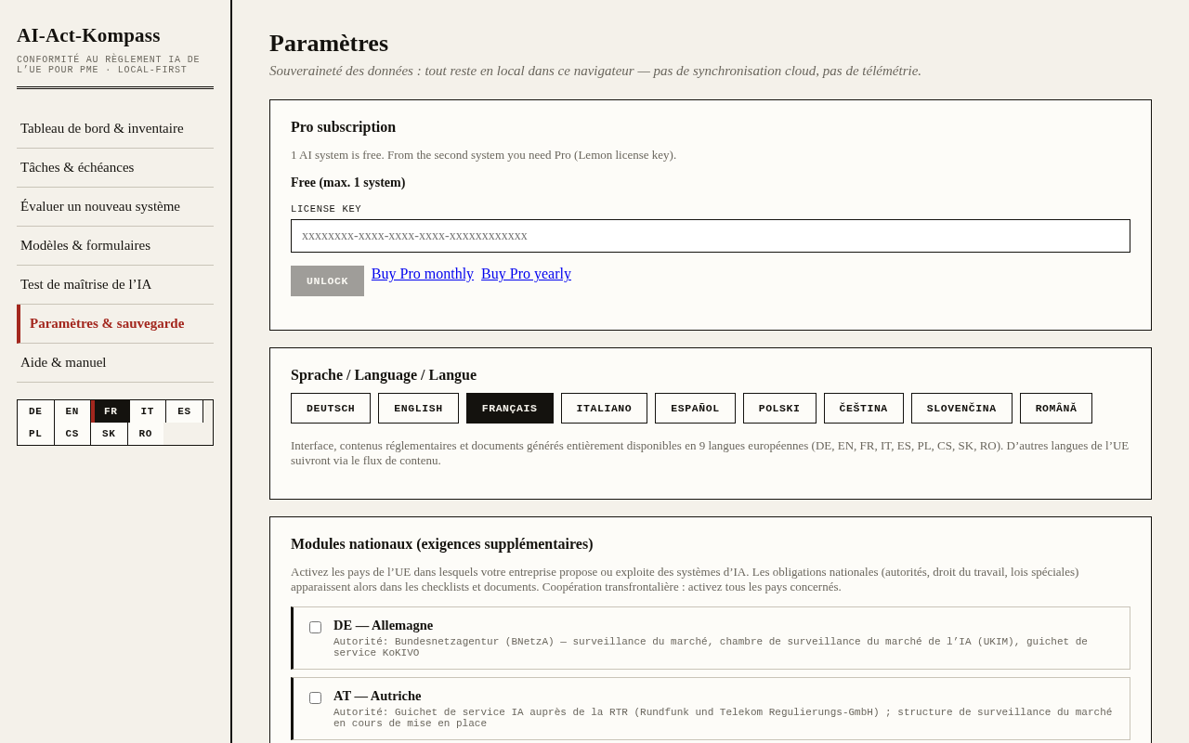The height and width of the screenshot is (743, 1189).
Task: Select Modèles & formulaires in sidebar
Action: click(x=115, y=245)
